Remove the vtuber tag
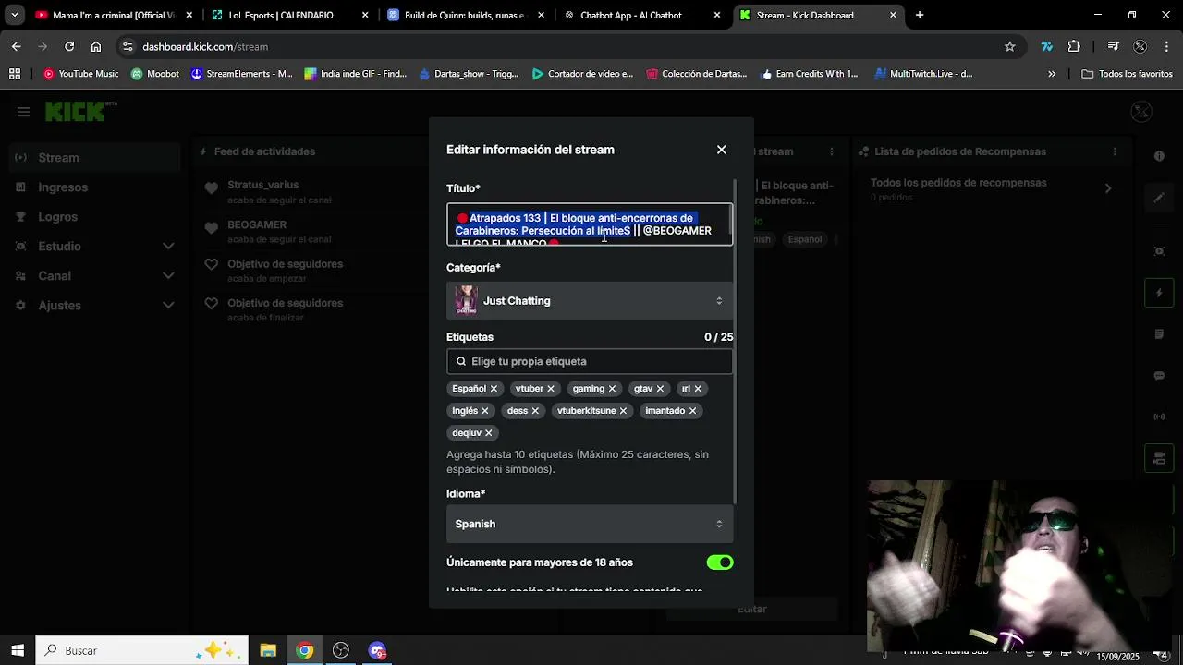 pos(551,389)
